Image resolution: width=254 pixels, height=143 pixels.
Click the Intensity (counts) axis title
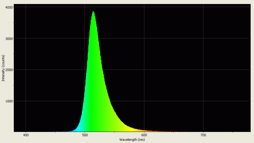click(3, 68)
